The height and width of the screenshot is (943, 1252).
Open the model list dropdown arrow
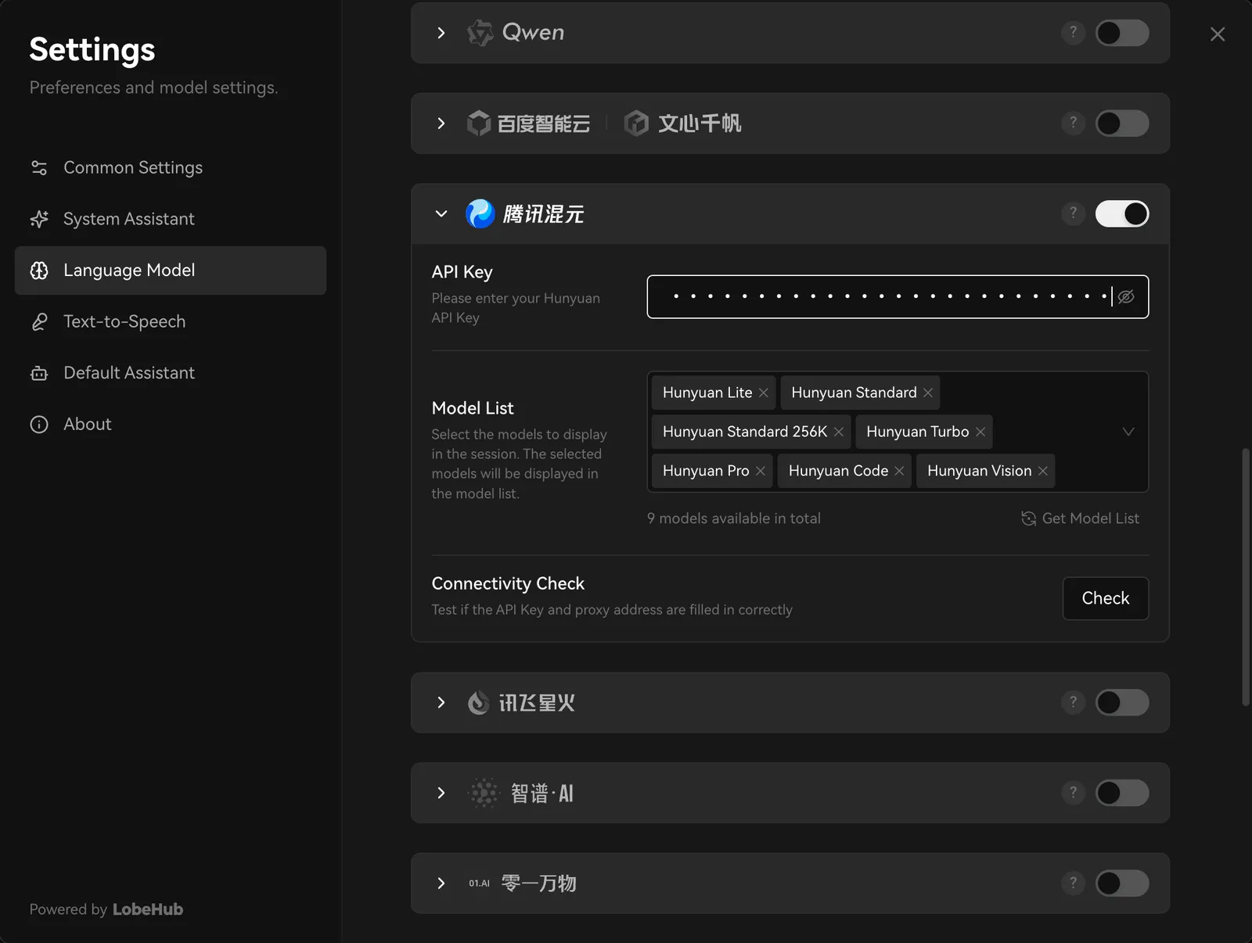(1128, 432)
